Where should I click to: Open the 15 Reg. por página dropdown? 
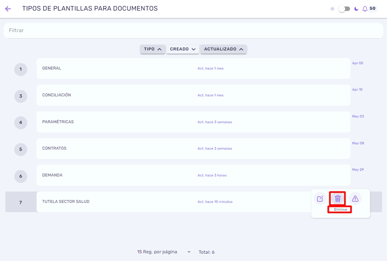click(164, 252)
